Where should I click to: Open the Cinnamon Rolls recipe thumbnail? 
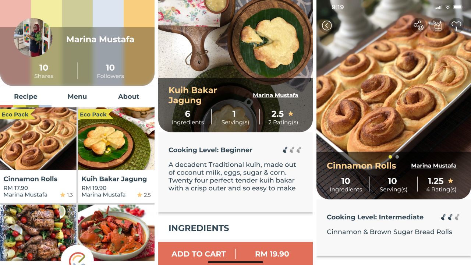[38, 138]
